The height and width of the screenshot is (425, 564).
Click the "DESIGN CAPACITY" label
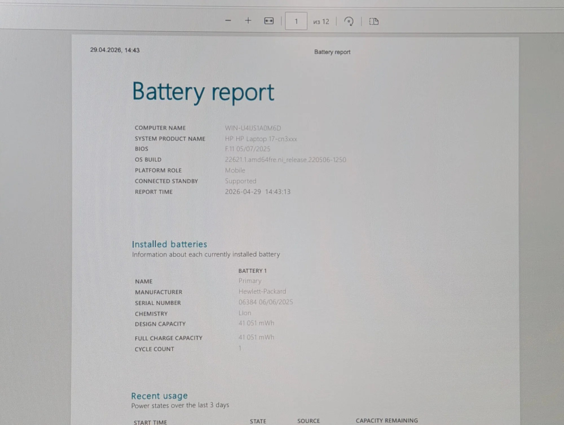click(x=160, y=324)
